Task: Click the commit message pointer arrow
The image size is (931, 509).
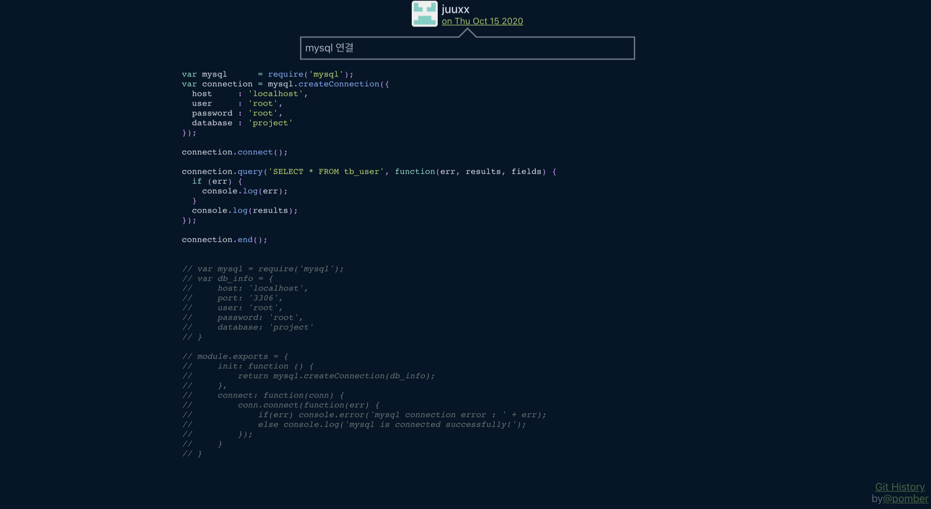Action: [467, 33]
